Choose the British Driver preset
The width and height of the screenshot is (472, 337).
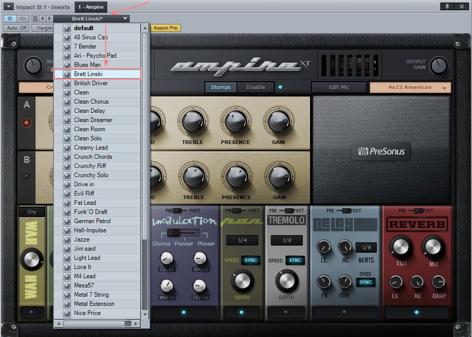coord(97,83)
